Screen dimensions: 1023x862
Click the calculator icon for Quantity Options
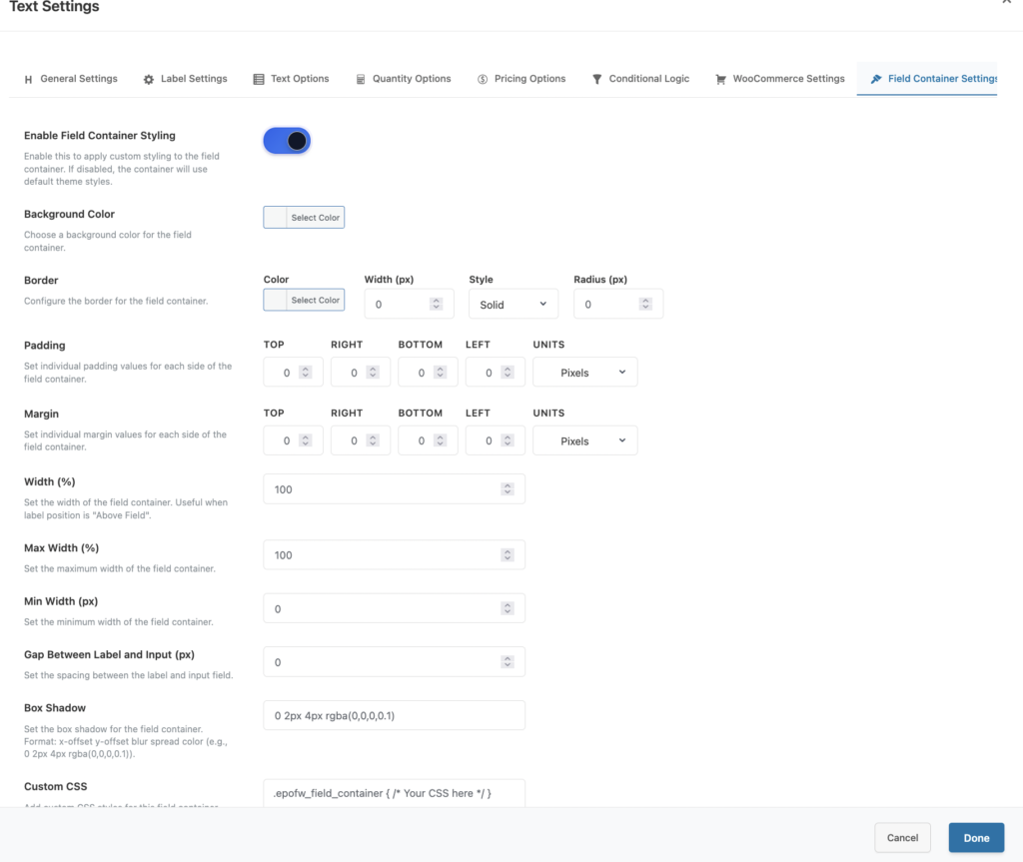pyautogui.click(x=361, y=79)
